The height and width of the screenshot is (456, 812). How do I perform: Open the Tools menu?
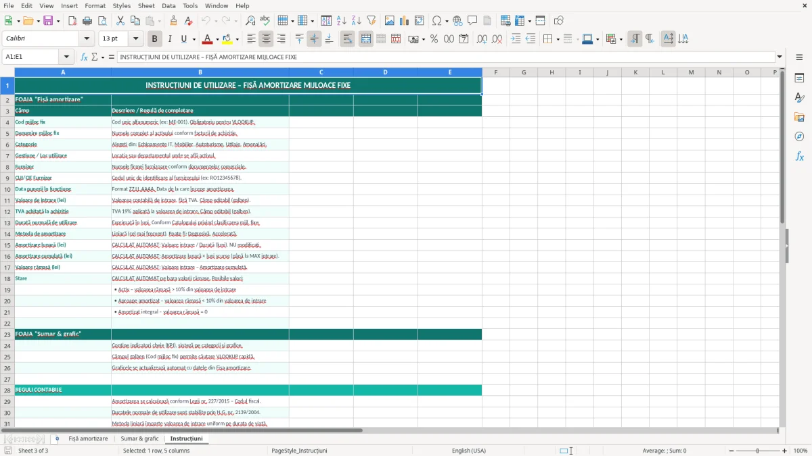point(190,5)
